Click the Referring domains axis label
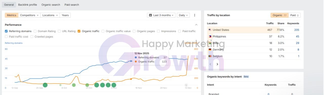Viewport: 324px width, 95px height. 14,43
